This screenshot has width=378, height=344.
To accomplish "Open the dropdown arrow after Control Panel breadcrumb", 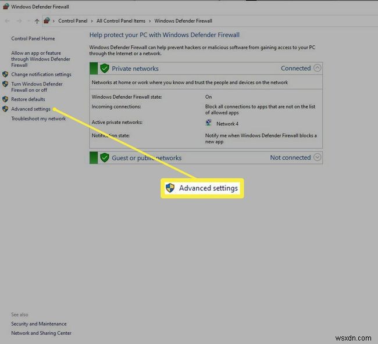I will pos(92,21).
